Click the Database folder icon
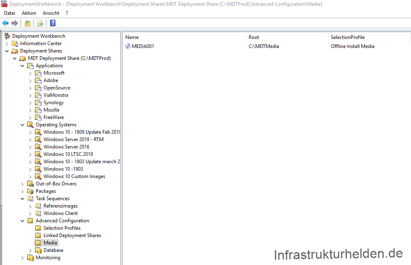 (38, 250)
